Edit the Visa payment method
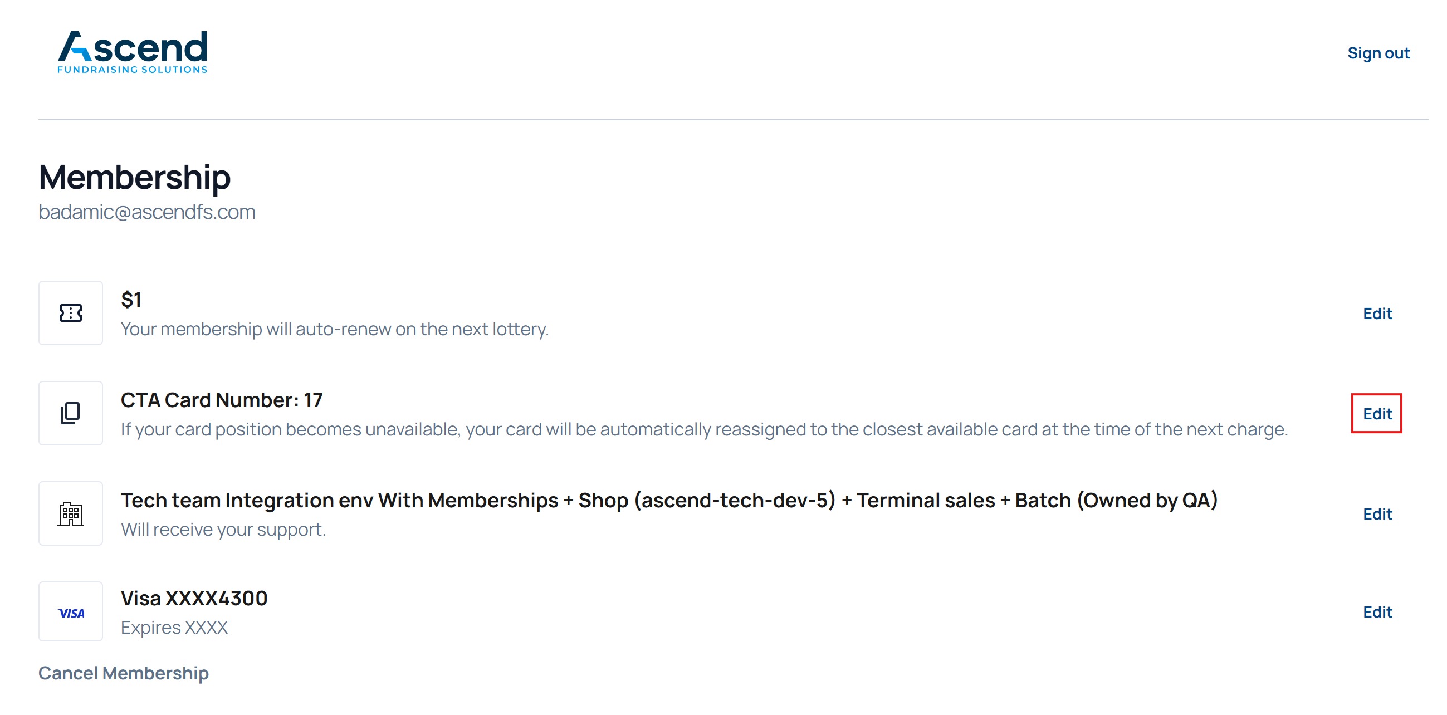The image size is (1447, 715). 1377,612
